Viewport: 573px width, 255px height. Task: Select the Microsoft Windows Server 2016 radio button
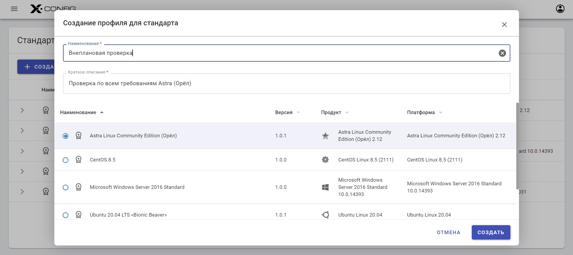pyautogui.click(x=65, y=187)
